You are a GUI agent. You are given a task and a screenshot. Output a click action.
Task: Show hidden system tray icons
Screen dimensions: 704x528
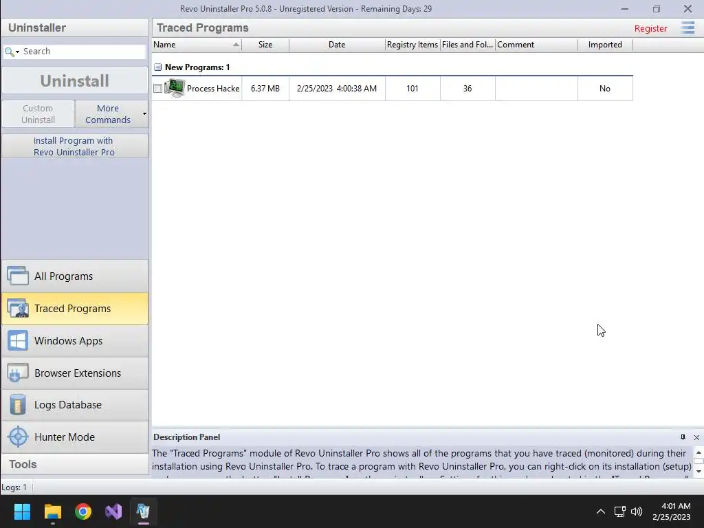coord(601,511)
